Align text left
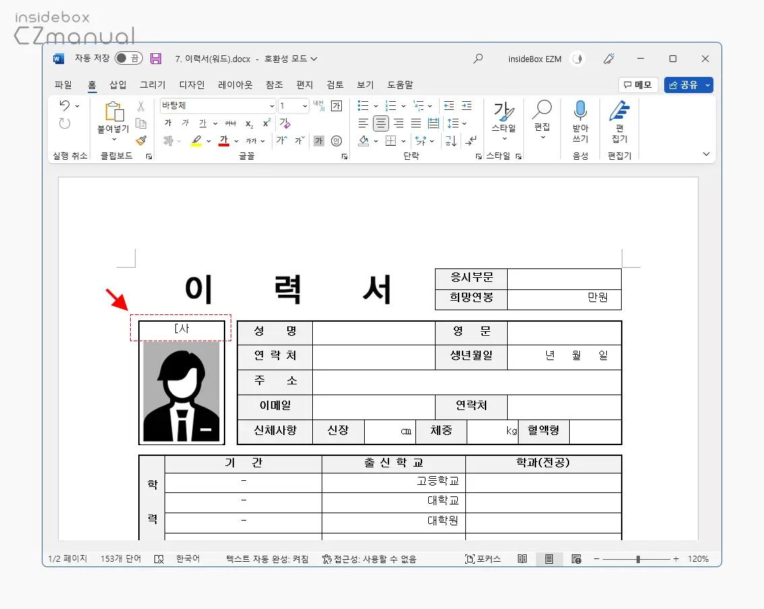Screen dimensions: 764x609 point(363,123)
